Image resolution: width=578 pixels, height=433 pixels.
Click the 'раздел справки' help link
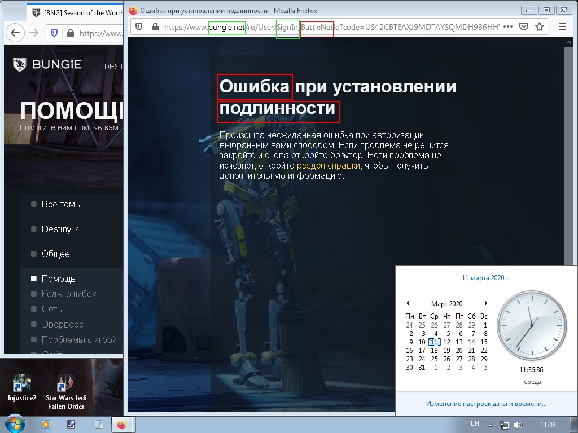[x=328, y=165]
